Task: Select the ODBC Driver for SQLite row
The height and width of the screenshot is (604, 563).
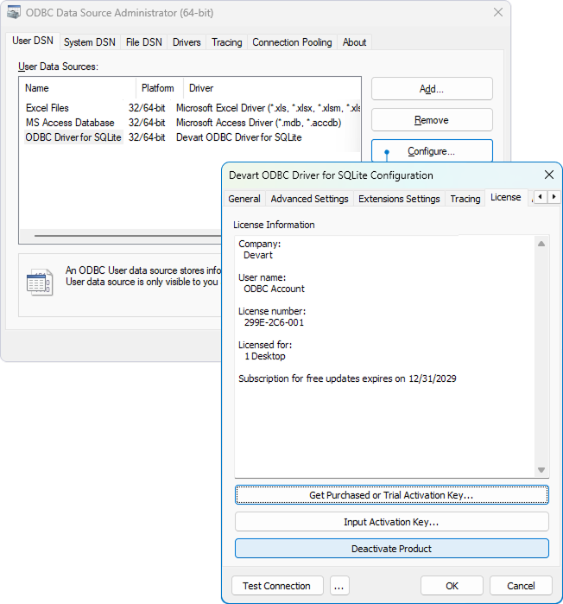Action: tap(191, 137)
